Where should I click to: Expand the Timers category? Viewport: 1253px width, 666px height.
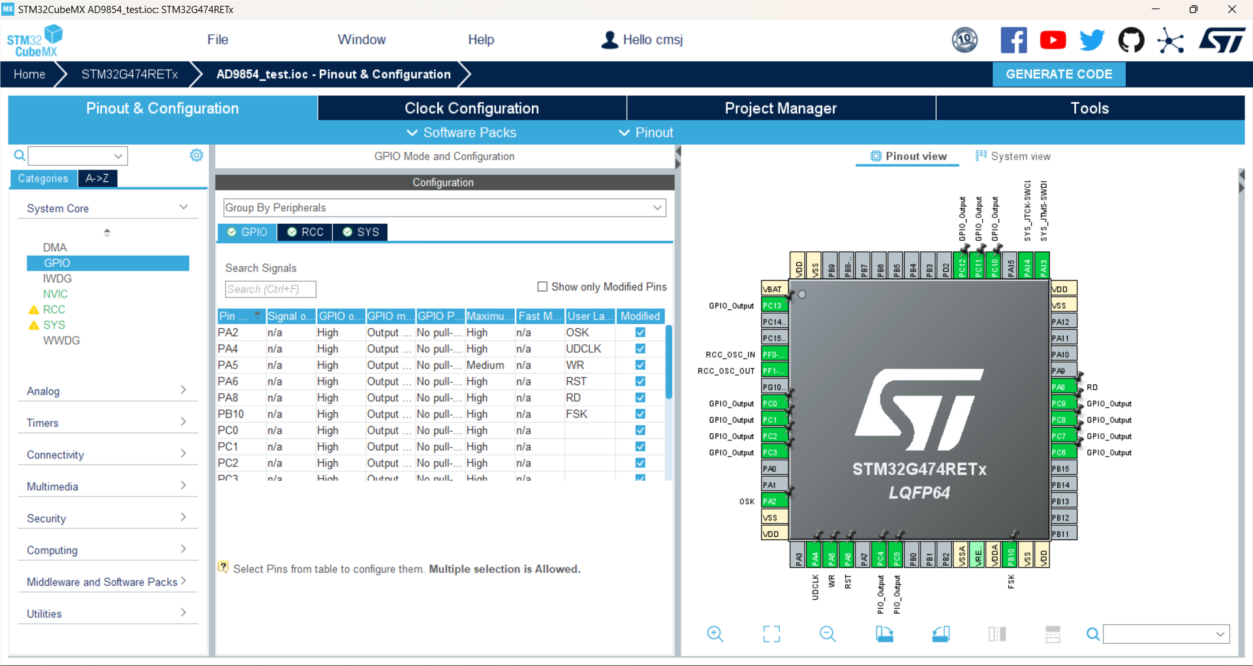point(108,423)
